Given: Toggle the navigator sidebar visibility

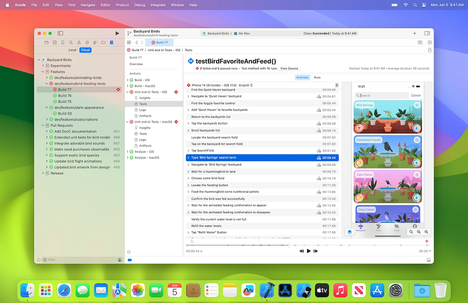Looking at the screenshot, I should point(60,33).
